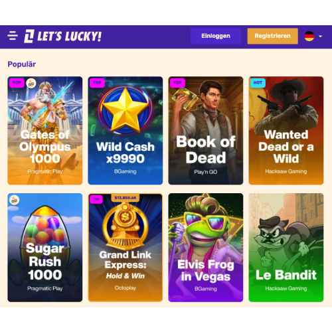Click the $13,850.68 jackpot label

tap(125, 198)
